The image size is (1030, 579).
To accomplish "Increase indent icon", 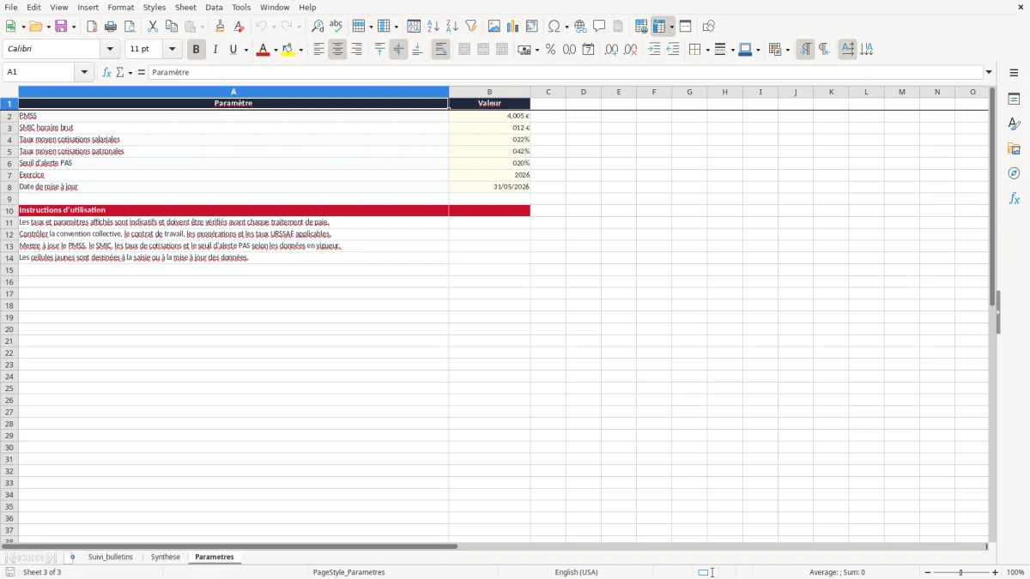I will (x=654, y=50).
